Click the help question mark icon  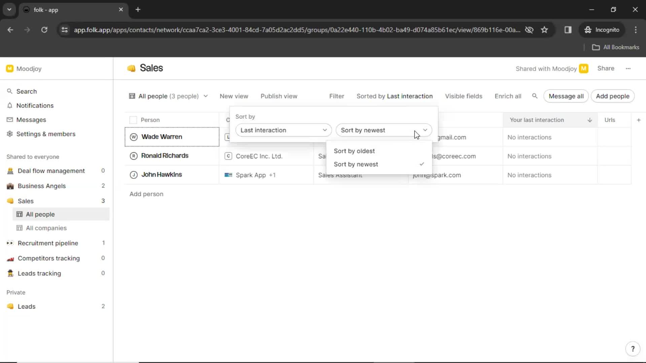pos(634,349)
